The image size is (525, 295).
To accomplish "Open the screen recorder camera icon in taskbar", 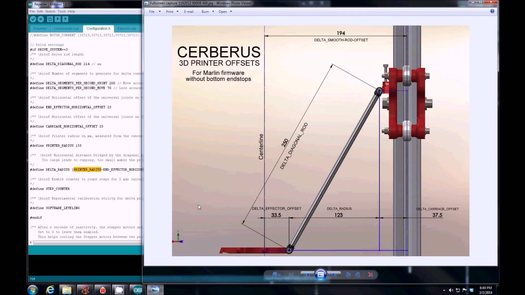I will click(x=119, y=290).
